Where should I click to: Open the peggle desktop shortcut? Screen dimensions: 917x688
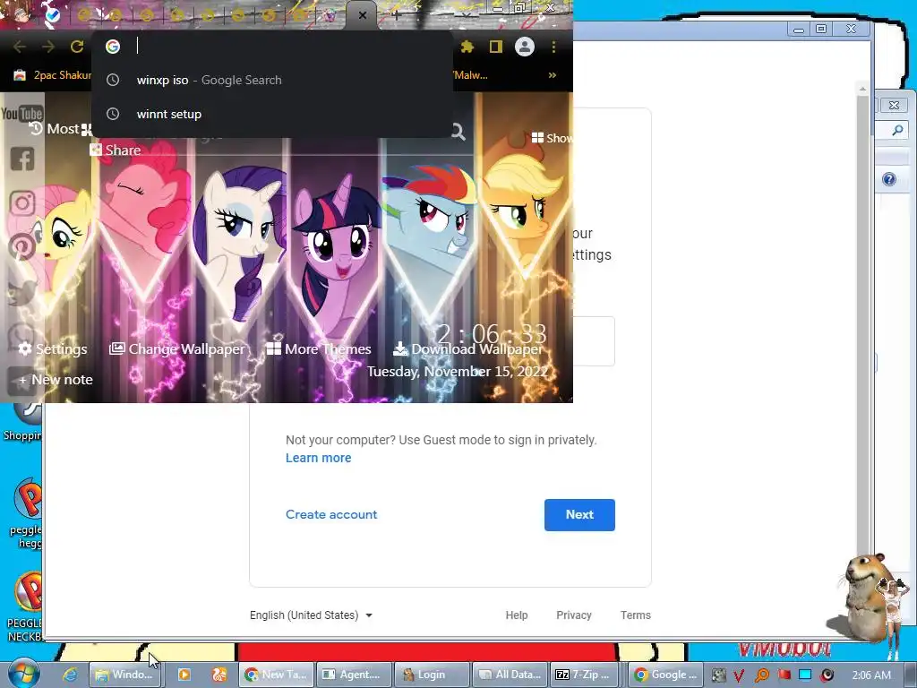pyautogui.click(x=24, y=513)
